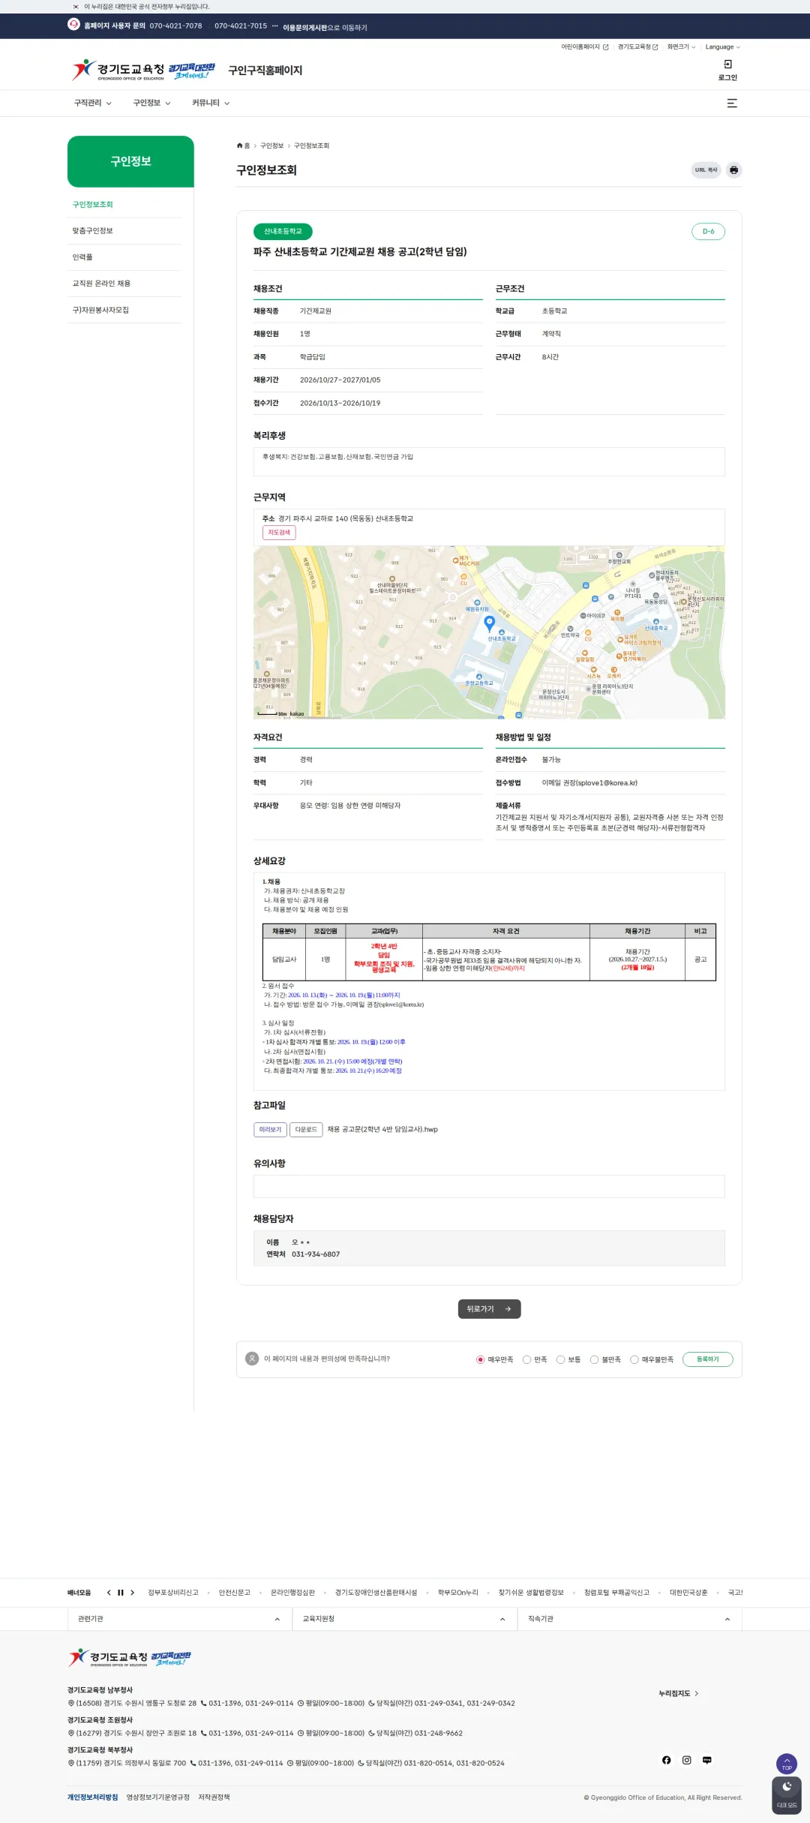Show next banner with right arrow

point(132,1593)
